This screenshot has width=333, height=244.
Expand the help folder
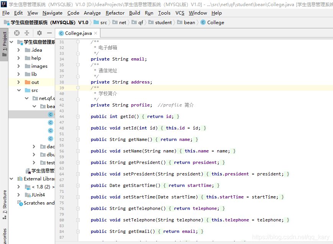19,58
